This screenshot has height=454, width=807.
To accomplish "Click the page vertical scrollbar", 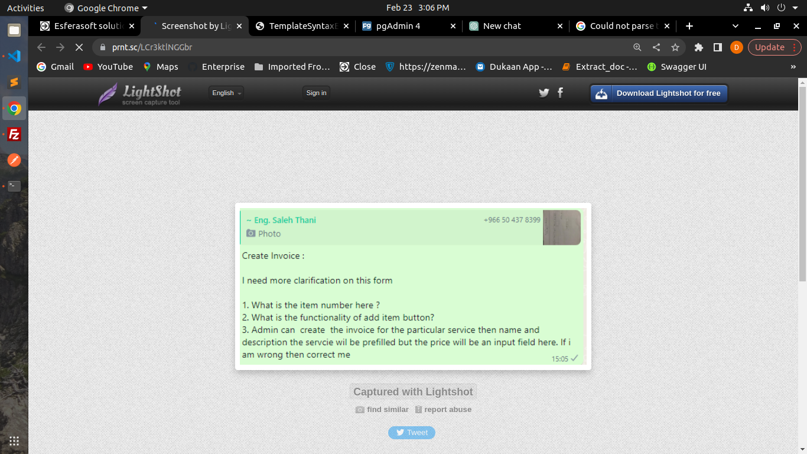I will coord(802,183).
